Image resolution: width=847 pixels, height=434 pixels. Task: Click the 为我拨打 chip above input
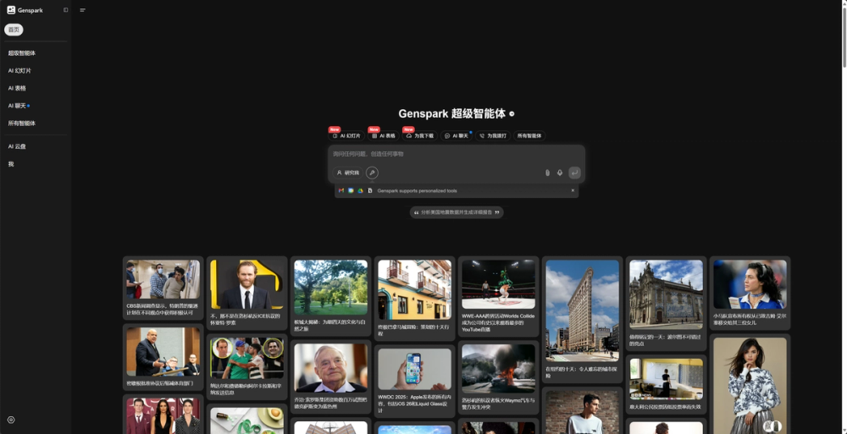[493, 136]
